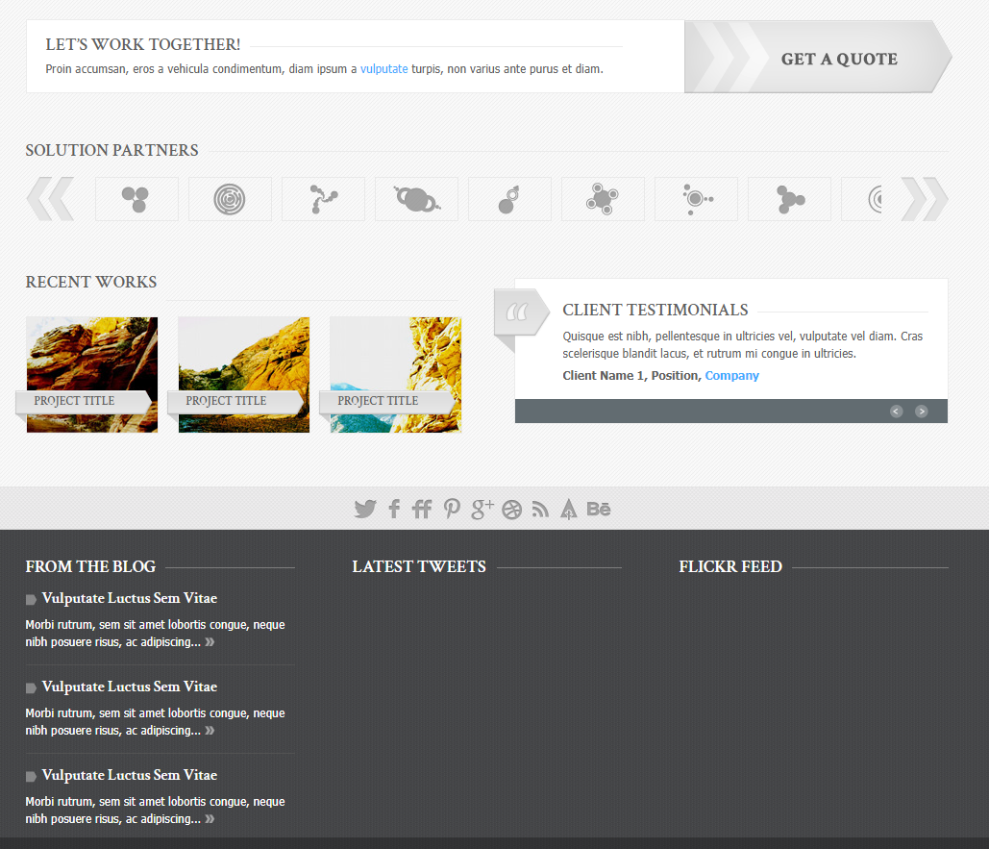Viewport: 989px width, 849px height.
Task: Select the three-lobed blob partner logo
Action: 790,199
